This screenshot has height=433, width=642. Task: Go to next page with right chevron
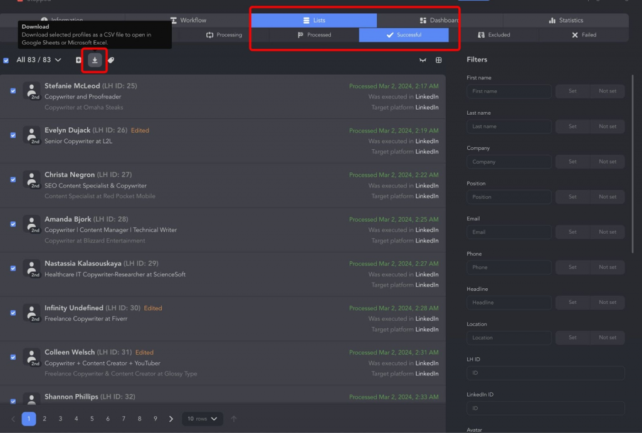(x=171, y=419)
